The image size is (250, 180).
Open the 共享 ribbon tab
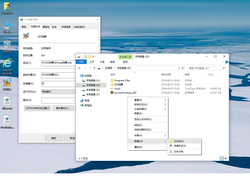pos(102,62)
